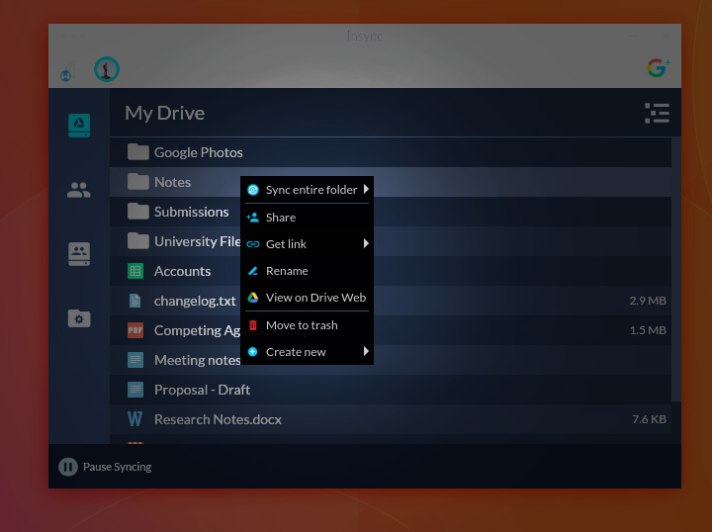
Task: Select Get link menu entry
Action: pos(307,244)
